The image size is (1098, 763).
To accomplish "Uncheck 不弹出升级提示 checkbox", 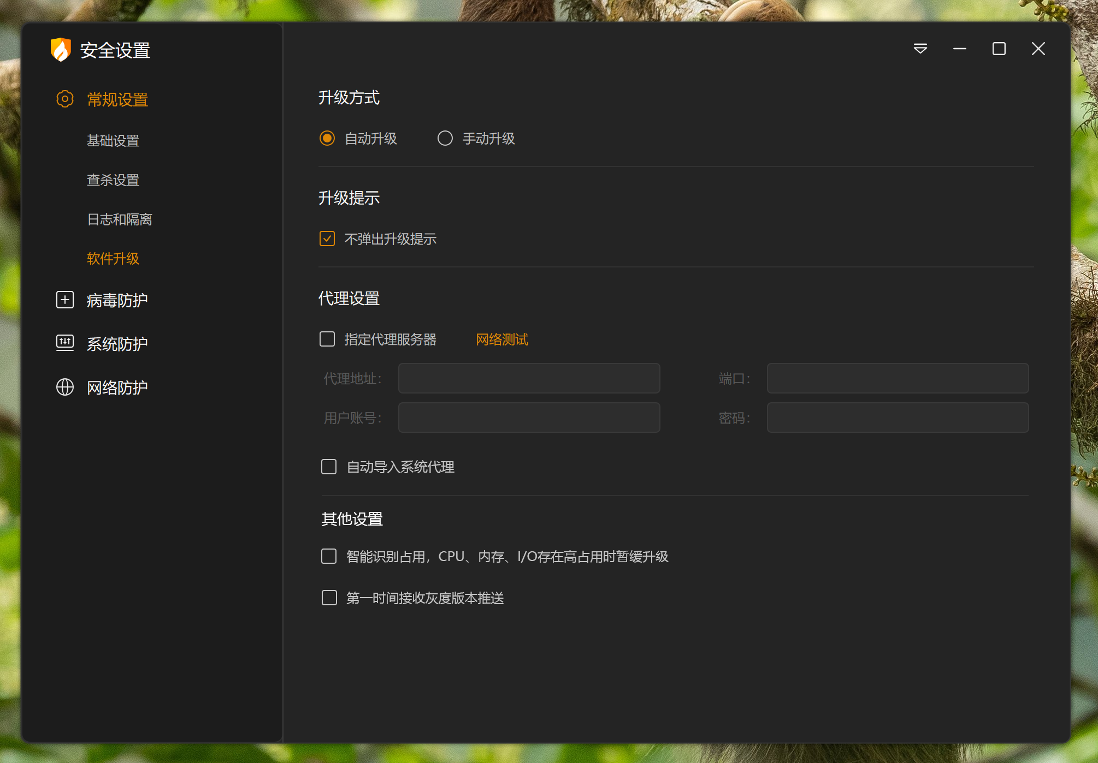I will coord(327,239).
